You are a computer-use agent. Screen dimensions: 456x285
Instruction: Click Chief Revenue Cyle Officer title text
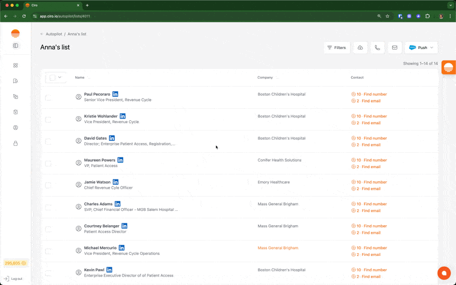coord(108,188)
